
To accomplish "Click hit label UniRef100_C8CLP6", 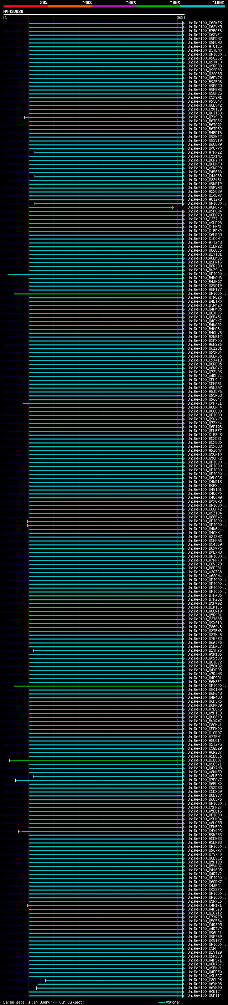I will tap(204, 980).
